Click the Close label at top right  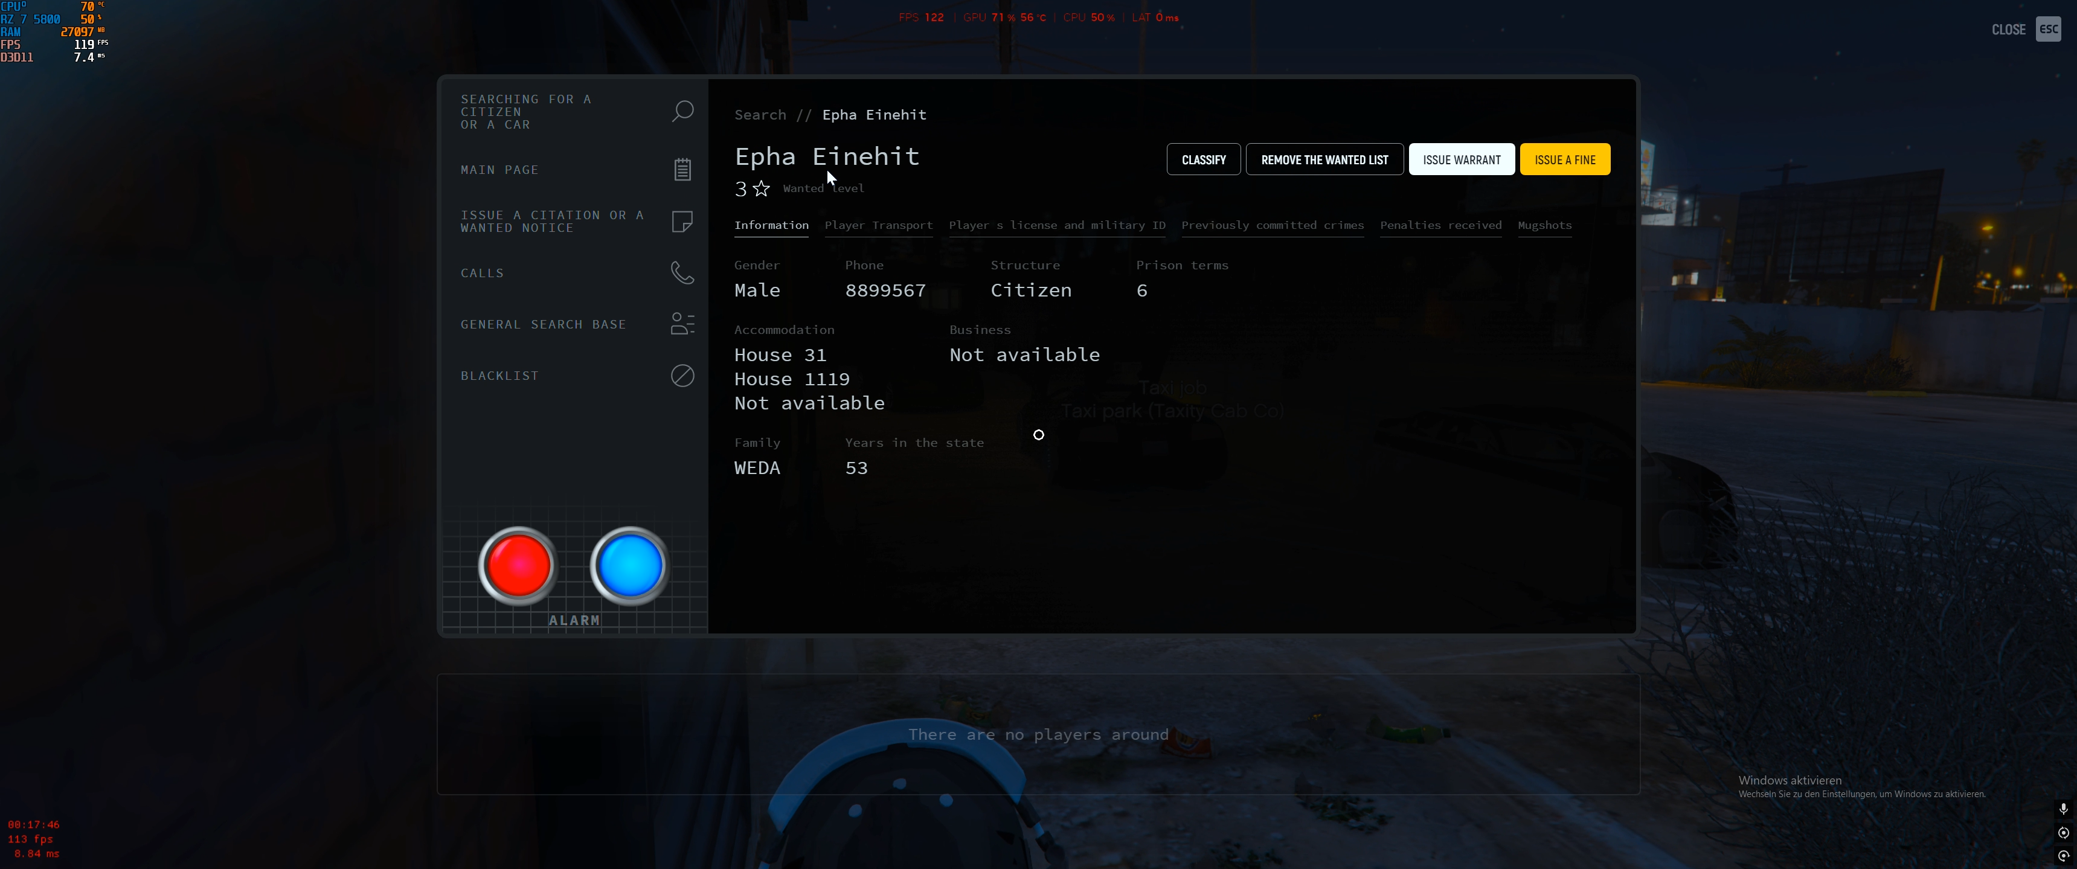point(2008,30)
